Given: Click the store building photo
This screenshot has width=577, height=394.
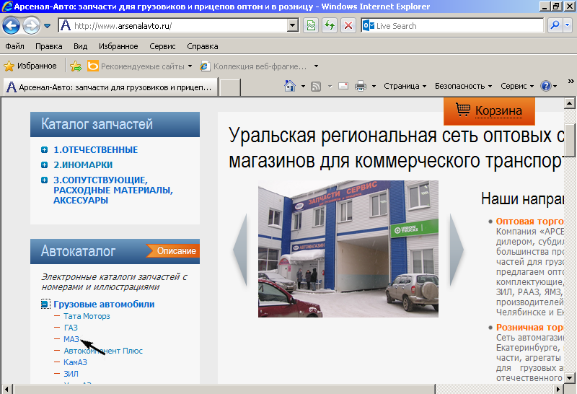Looking at the screenshot, I should tap(348, 249).
